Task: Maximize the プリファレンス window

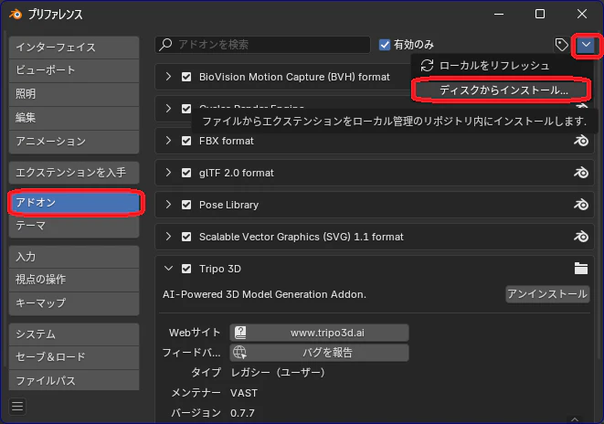Action: pyautogui.click(x=540, y=15)
